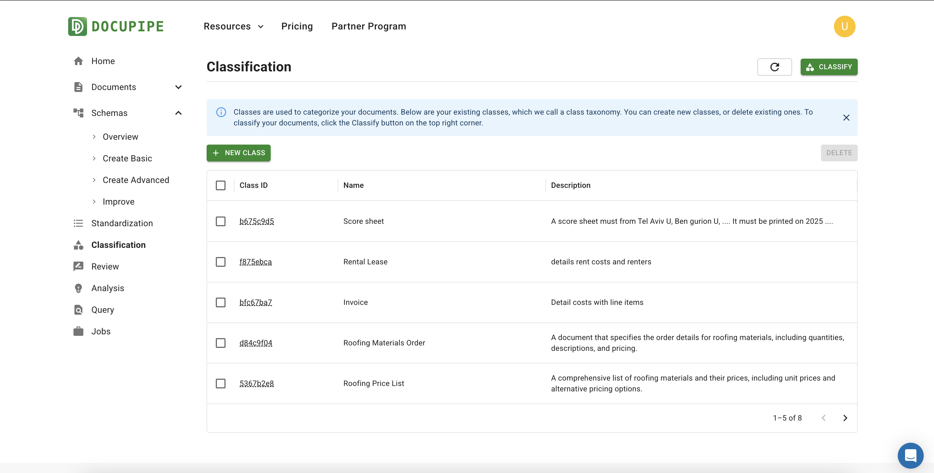The image size is (934, 473).
Task: Click the DocuPipe logo icon
Action: tap(77, 26)
